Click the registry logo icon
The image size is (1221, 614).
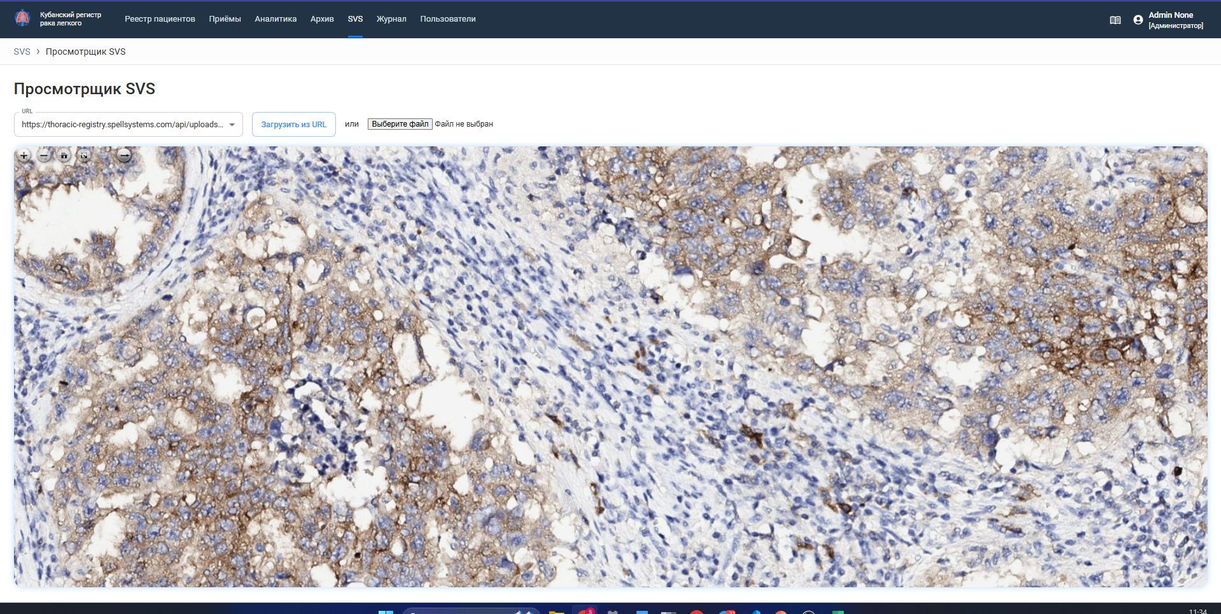point(22,18)
